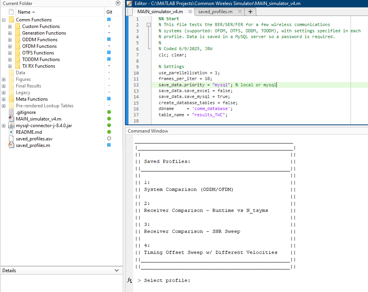368x292 pixels.
Task: Click the saved_profiles.m function file icon
Action: click(11, 145)
